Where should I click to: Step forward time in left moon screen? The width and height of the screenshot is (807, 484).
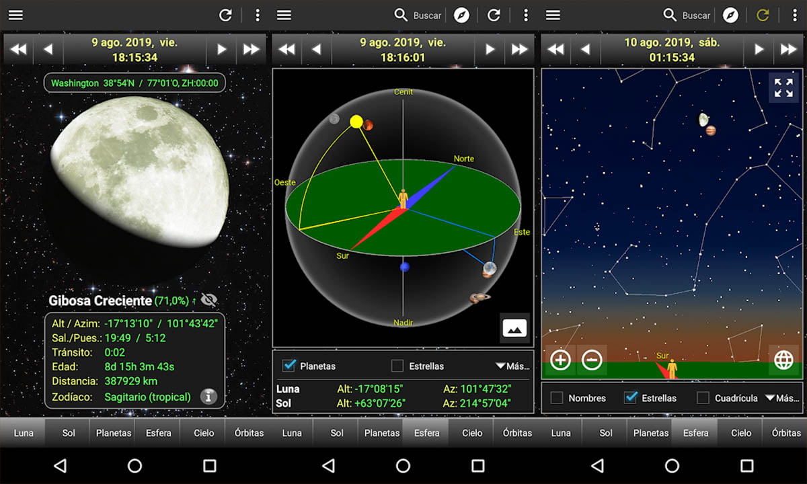(221, 49)
